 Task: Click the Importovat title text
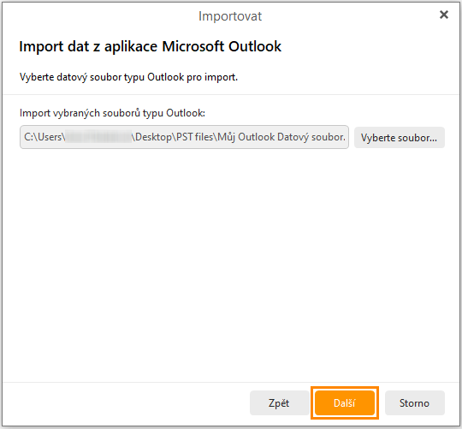pyautogui.click(x=230, y=16)
